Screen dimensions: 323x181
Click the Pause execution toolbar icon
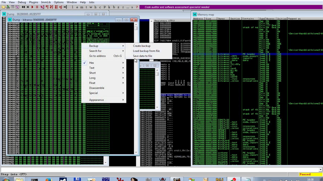[37, 7]
